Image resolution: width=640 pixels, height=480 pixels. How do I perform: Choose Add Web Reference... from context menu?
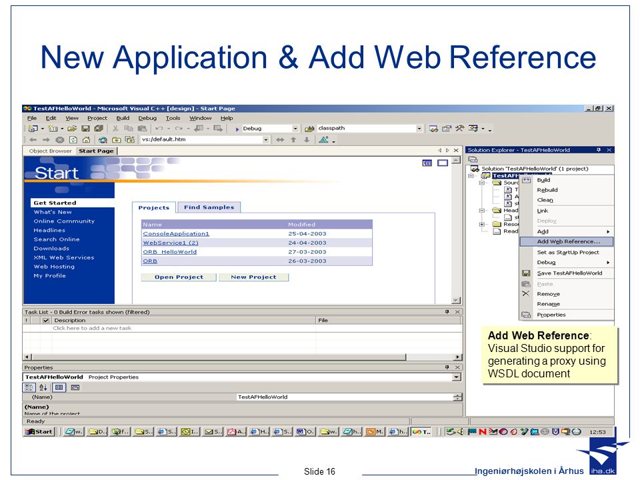coord(567,241)
